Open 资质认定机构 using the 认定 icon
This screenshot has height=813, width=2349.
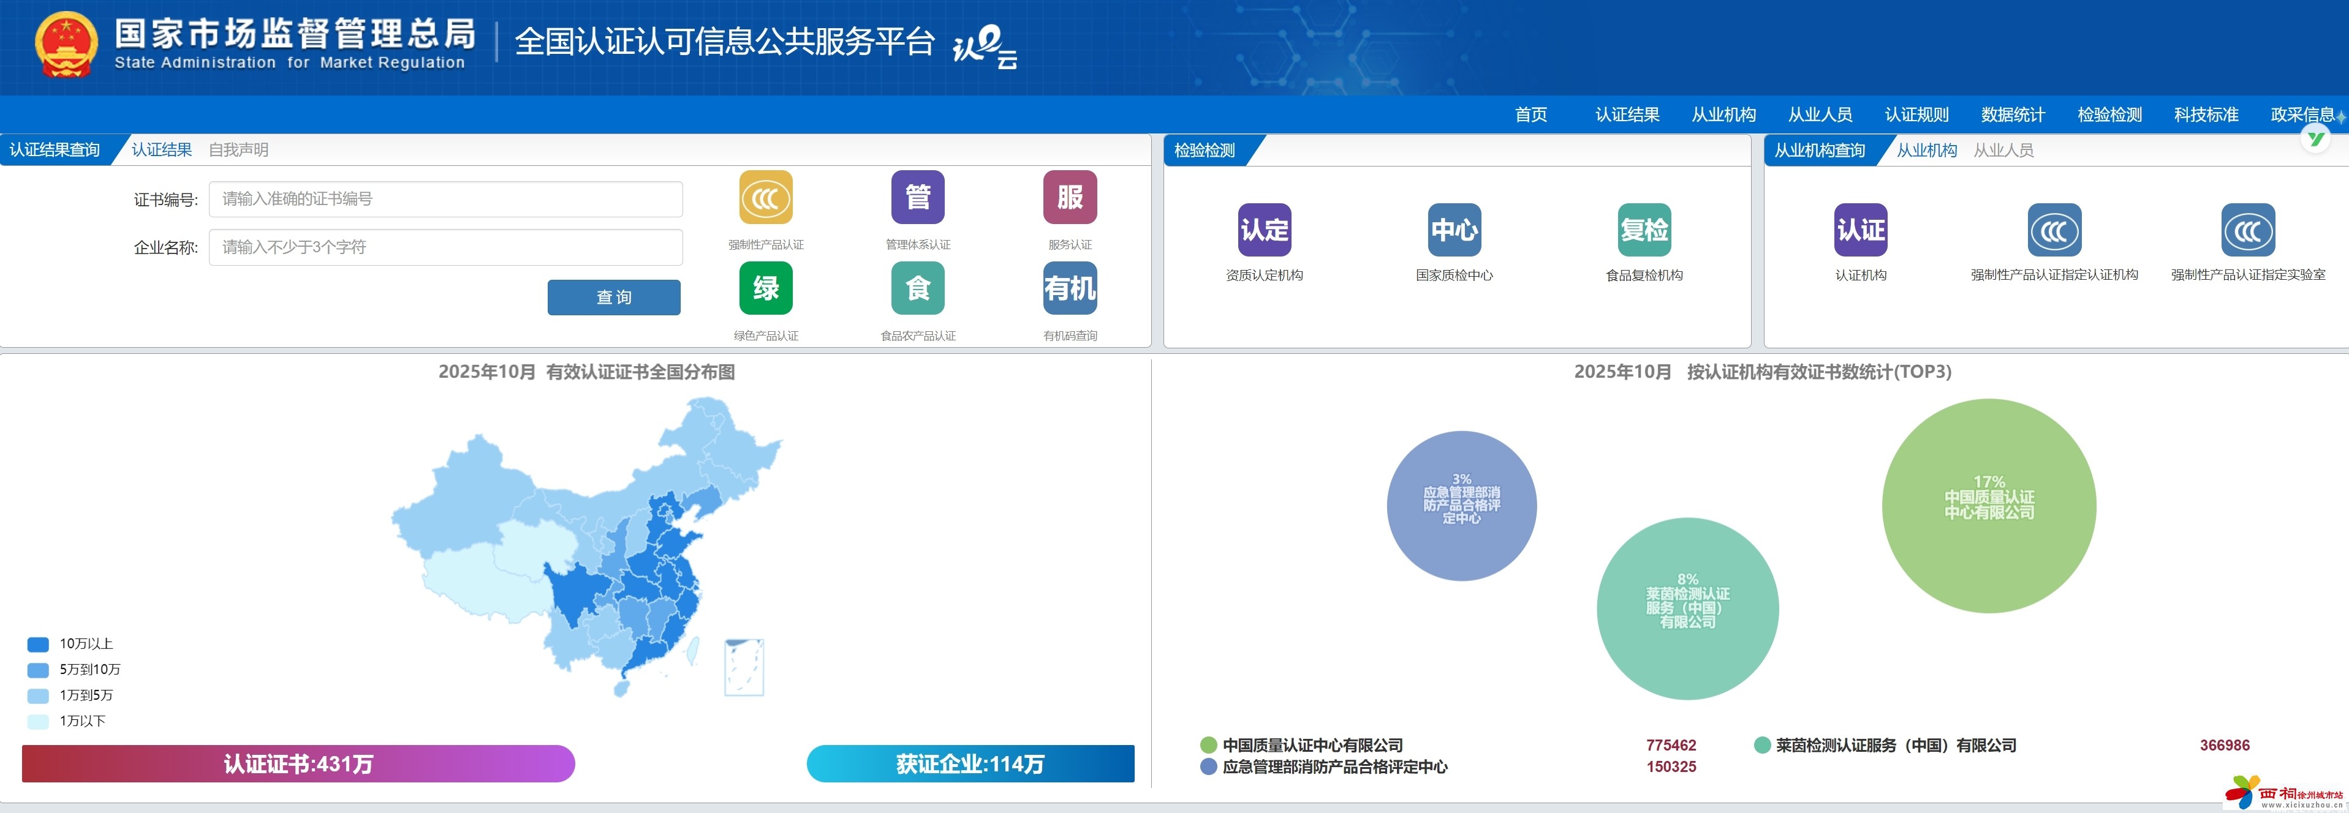coord(1266,231)
